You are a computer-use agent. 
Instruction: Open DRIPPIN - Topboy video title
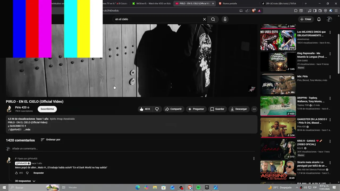311,99
